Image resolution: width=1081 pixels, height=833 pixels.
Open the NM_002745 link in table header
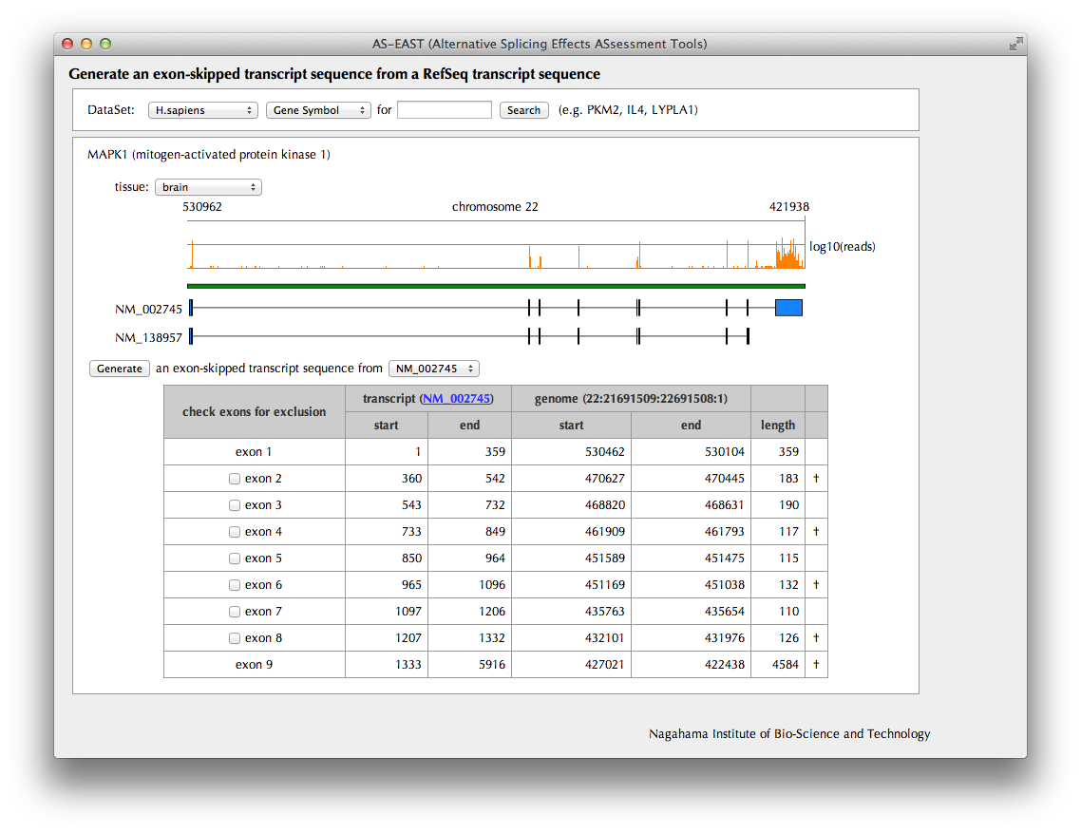456,399
